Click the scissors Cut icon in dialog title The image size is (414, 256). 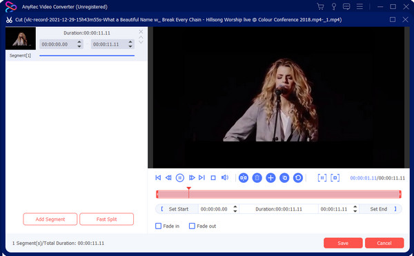(x=9, y=20)
